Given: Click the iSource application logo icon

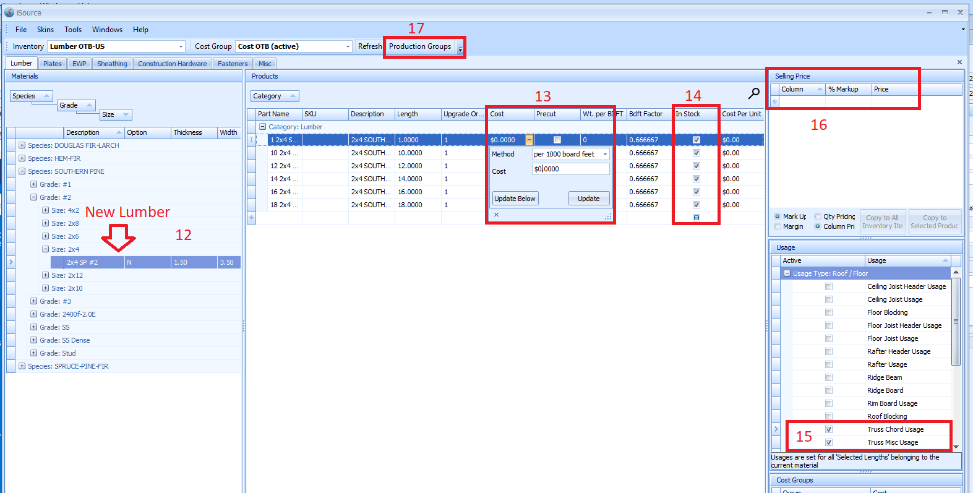Looking at the screenshot, I should (x=9, y=12).
